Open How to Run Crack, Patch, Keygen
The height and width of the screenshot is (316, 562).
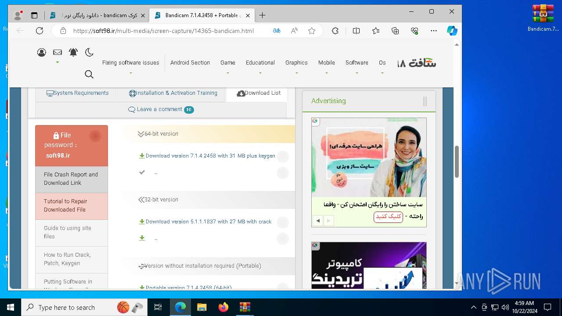tap(72, 259)
